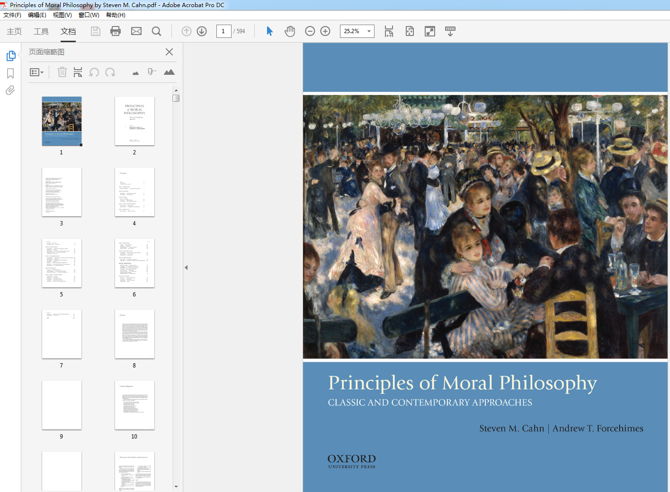Select page 7 thumbnail
Image resolution: width=670 pixels, height=492 pixels.
click(62, 334)
